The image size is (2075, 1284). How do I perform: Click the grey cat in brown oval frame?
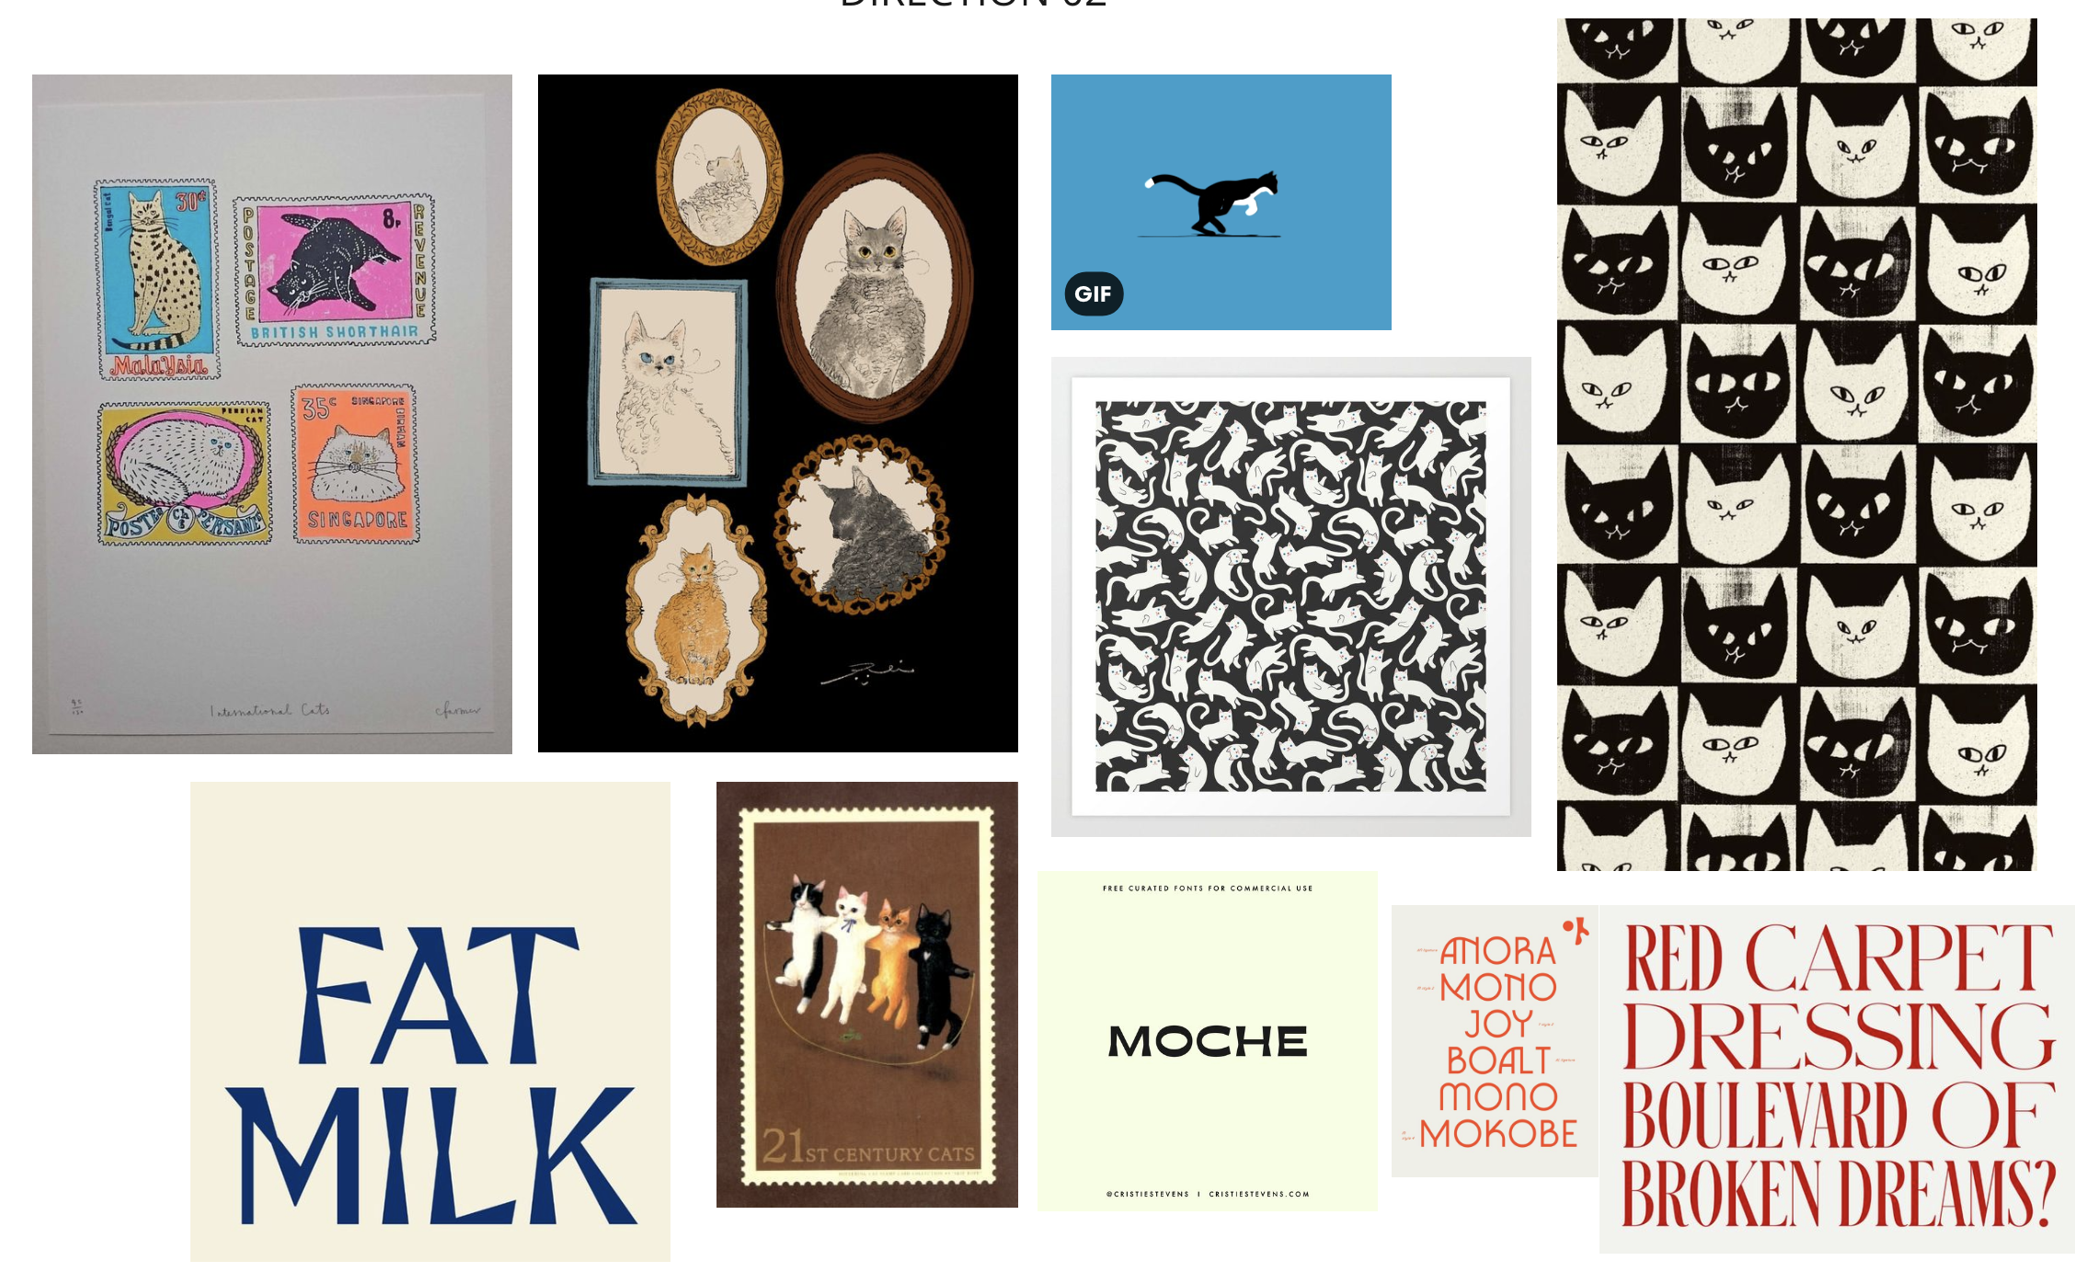point(875,288)
